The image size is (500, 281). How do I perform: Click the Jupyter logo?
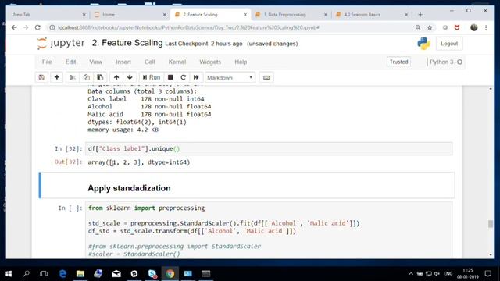pos(61,44)
